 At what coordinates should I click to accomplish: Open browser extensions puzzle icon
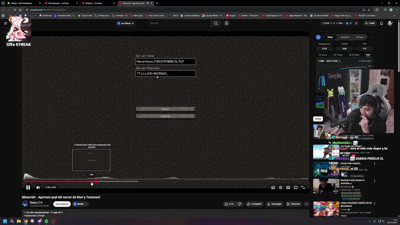click(377, 10)
